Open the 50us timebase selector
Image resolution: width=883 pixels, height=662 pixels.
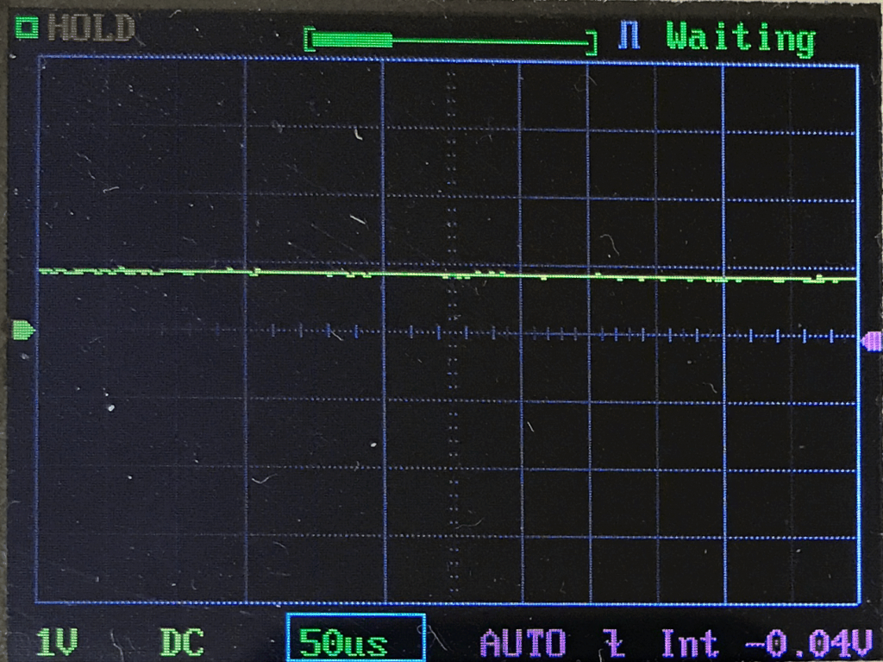[x=342, y=644]
